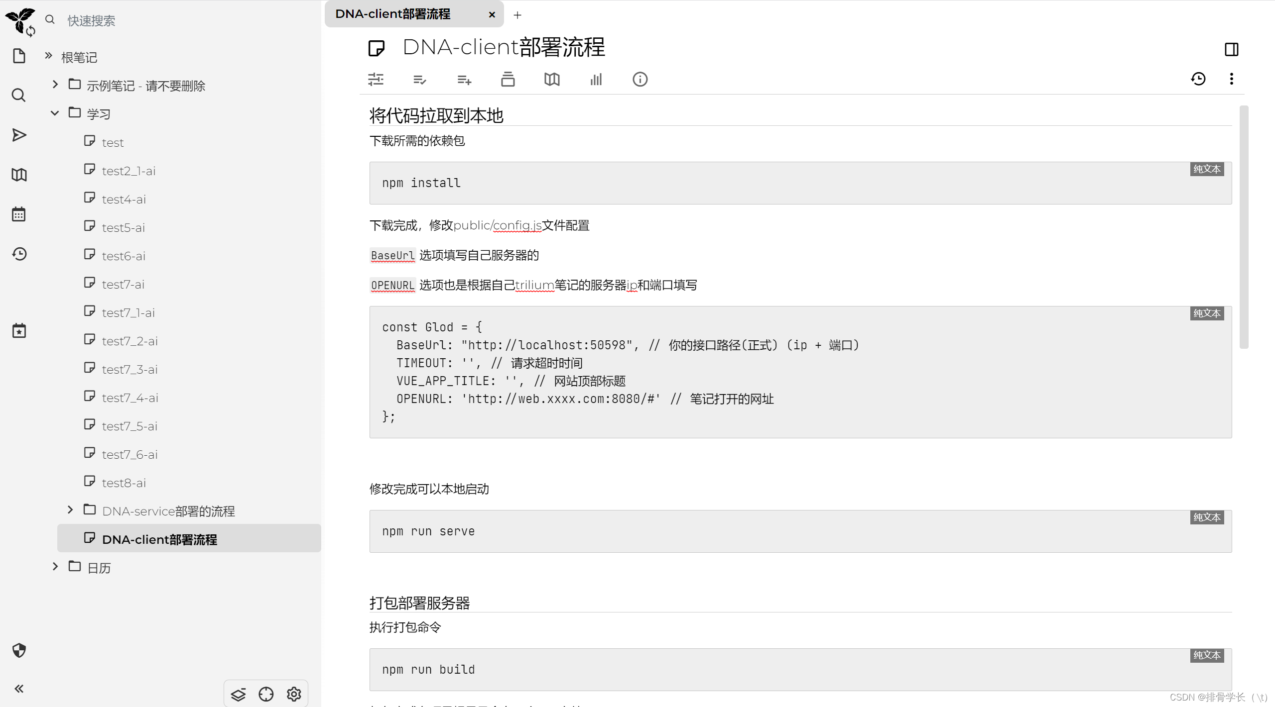The height and width of the screenshot is (707, 1275).
Task: Open today's journal note icon
Action: click(x=19, y=330)
